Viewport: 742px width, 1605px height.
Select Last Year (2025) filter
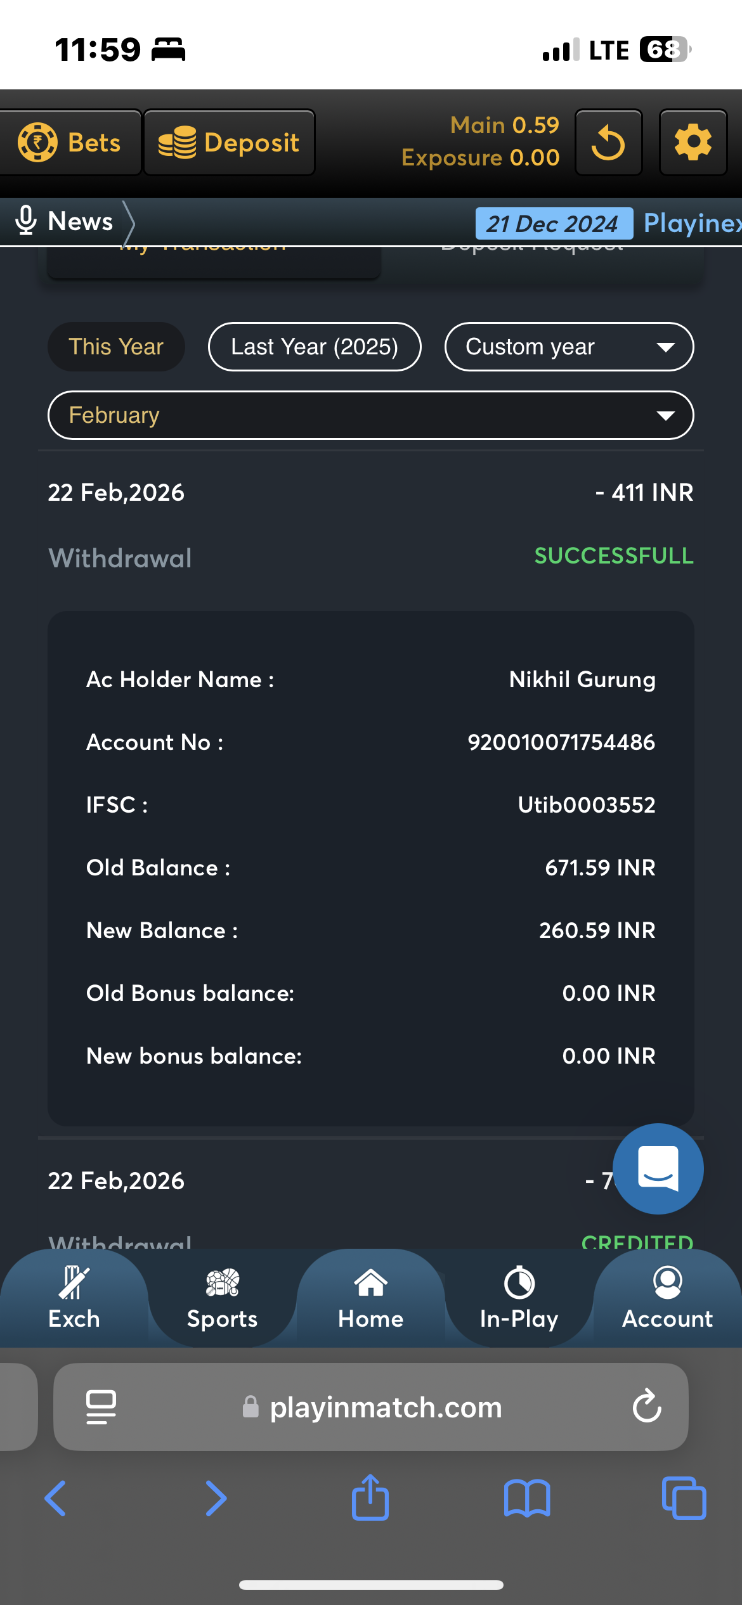coord(315,347)
